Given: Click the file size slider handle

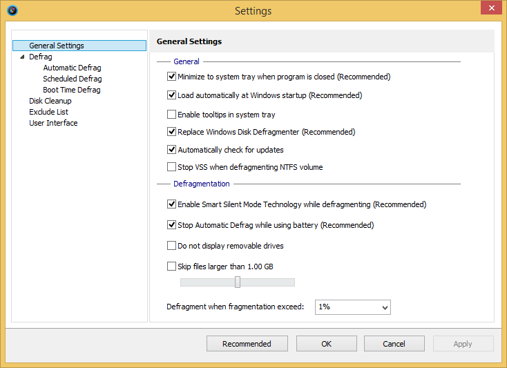Looking at the screenshot, I should click(238, 282).
